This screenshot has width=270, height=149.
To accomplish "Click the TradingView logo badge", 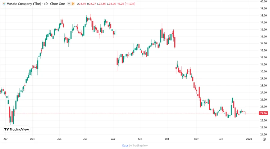I will tap(16, 130).
